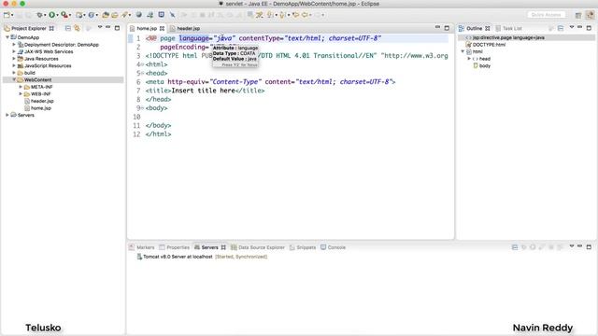The height and width of the screenshot is (336, 598).
Task: Select body node in Outline
Action: pyautogui.click(x=485, y=66)
